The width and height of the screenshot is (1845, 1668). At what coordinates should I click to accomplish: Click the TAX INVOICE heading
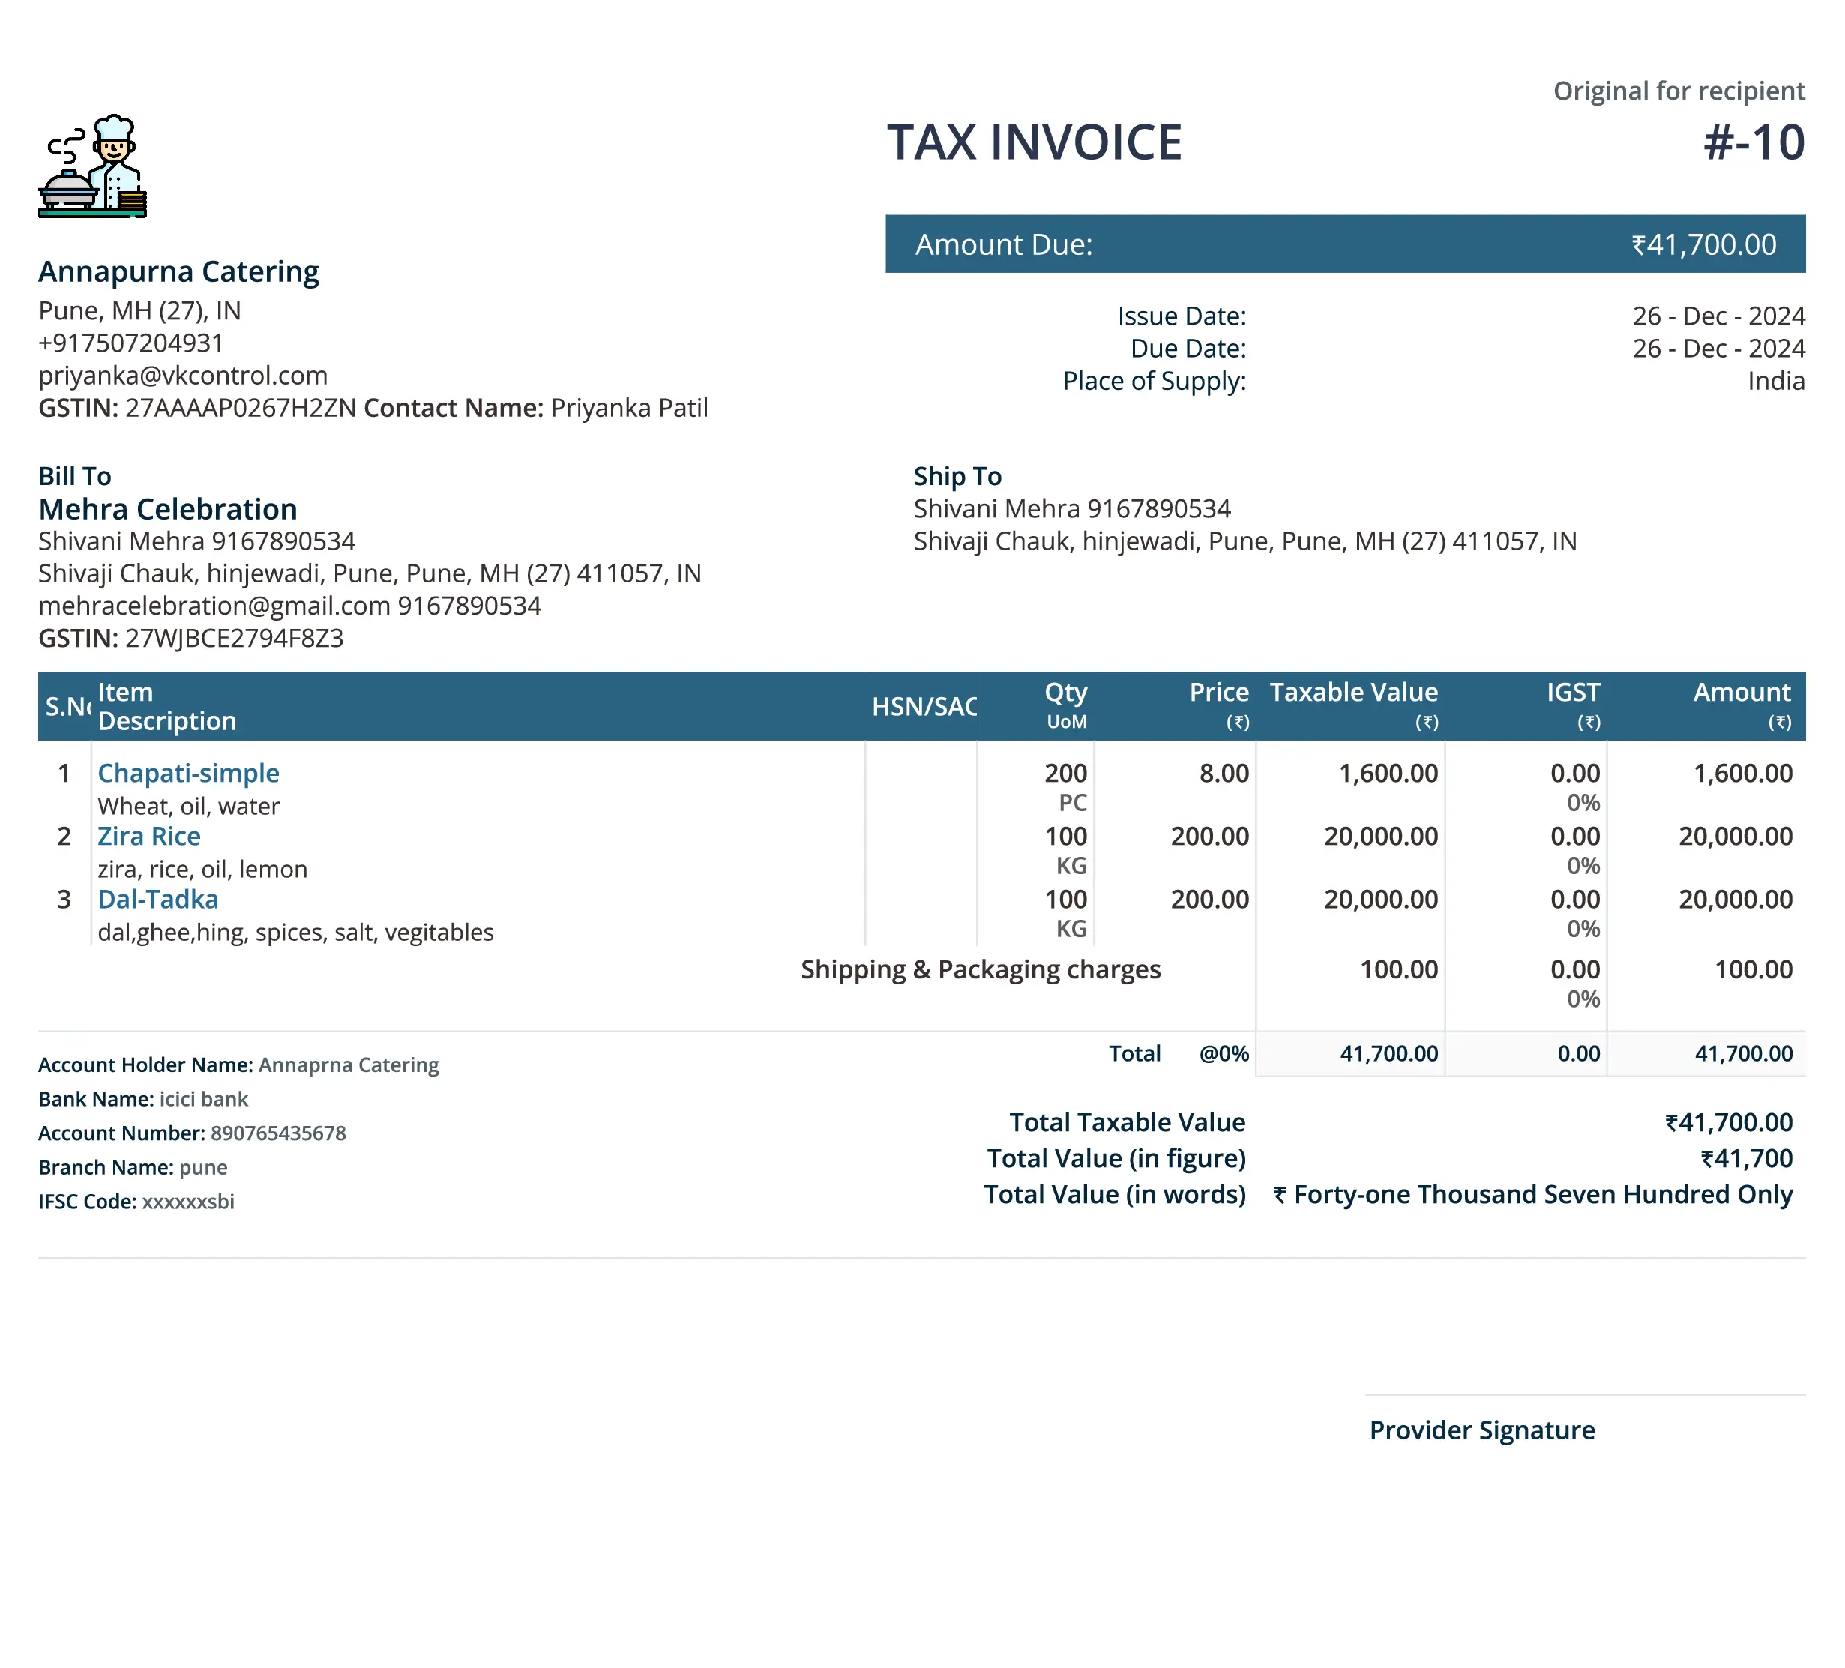point(1034,142)
